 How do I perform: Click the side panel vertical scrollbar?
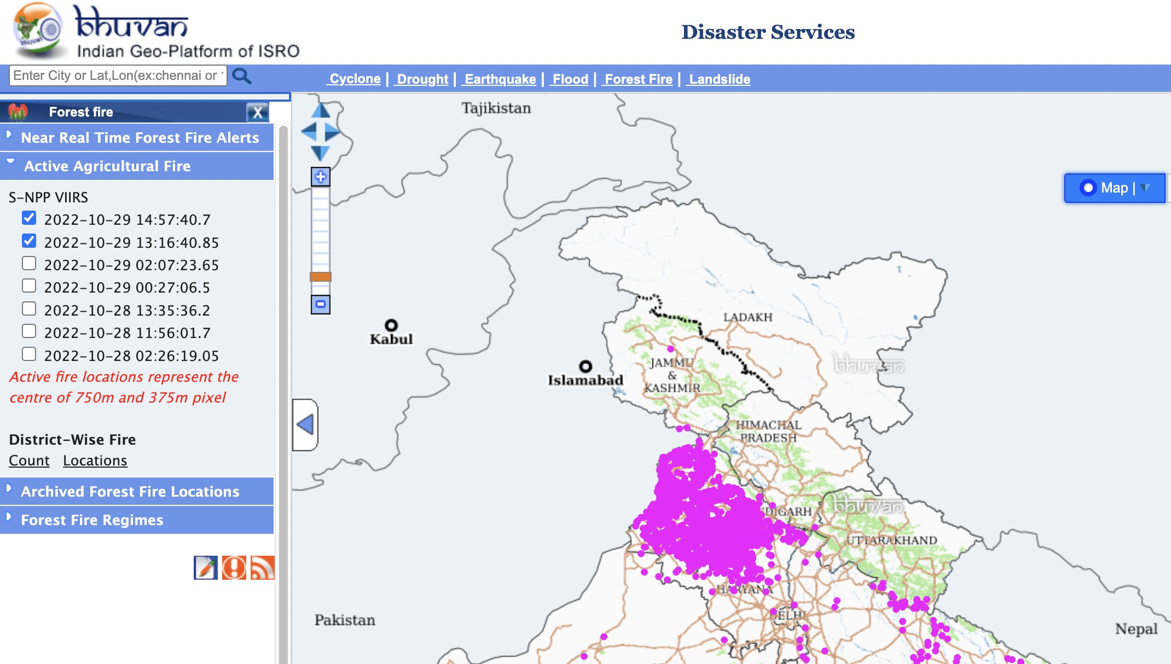tap(283, 394)
